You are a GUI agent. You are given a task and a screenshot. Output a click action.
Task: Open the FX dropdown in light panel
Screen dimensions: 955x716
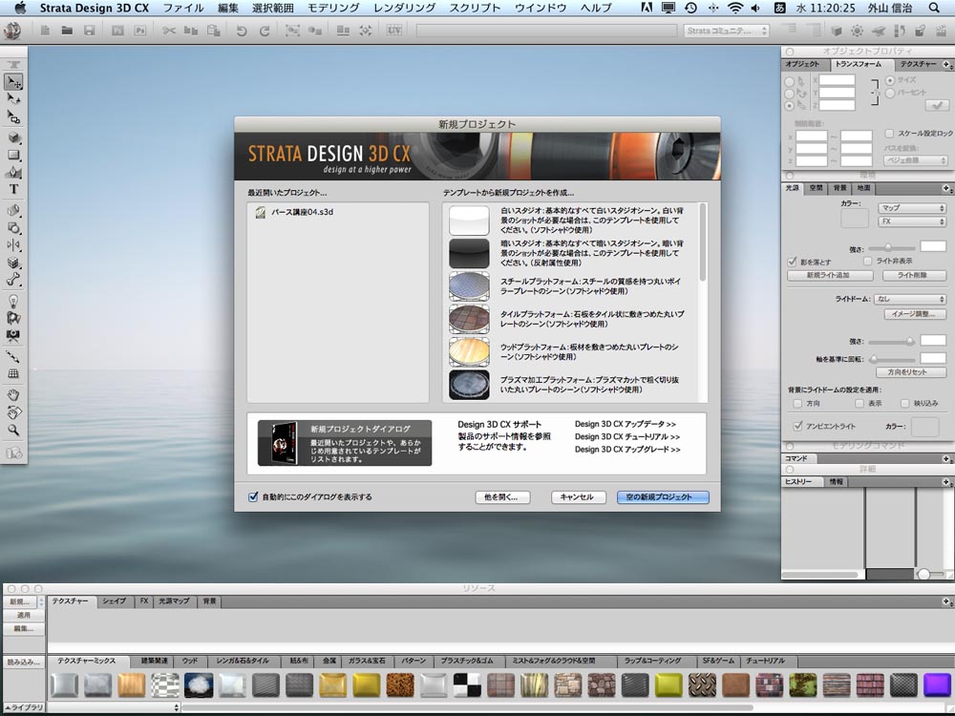tap(912, 221)
